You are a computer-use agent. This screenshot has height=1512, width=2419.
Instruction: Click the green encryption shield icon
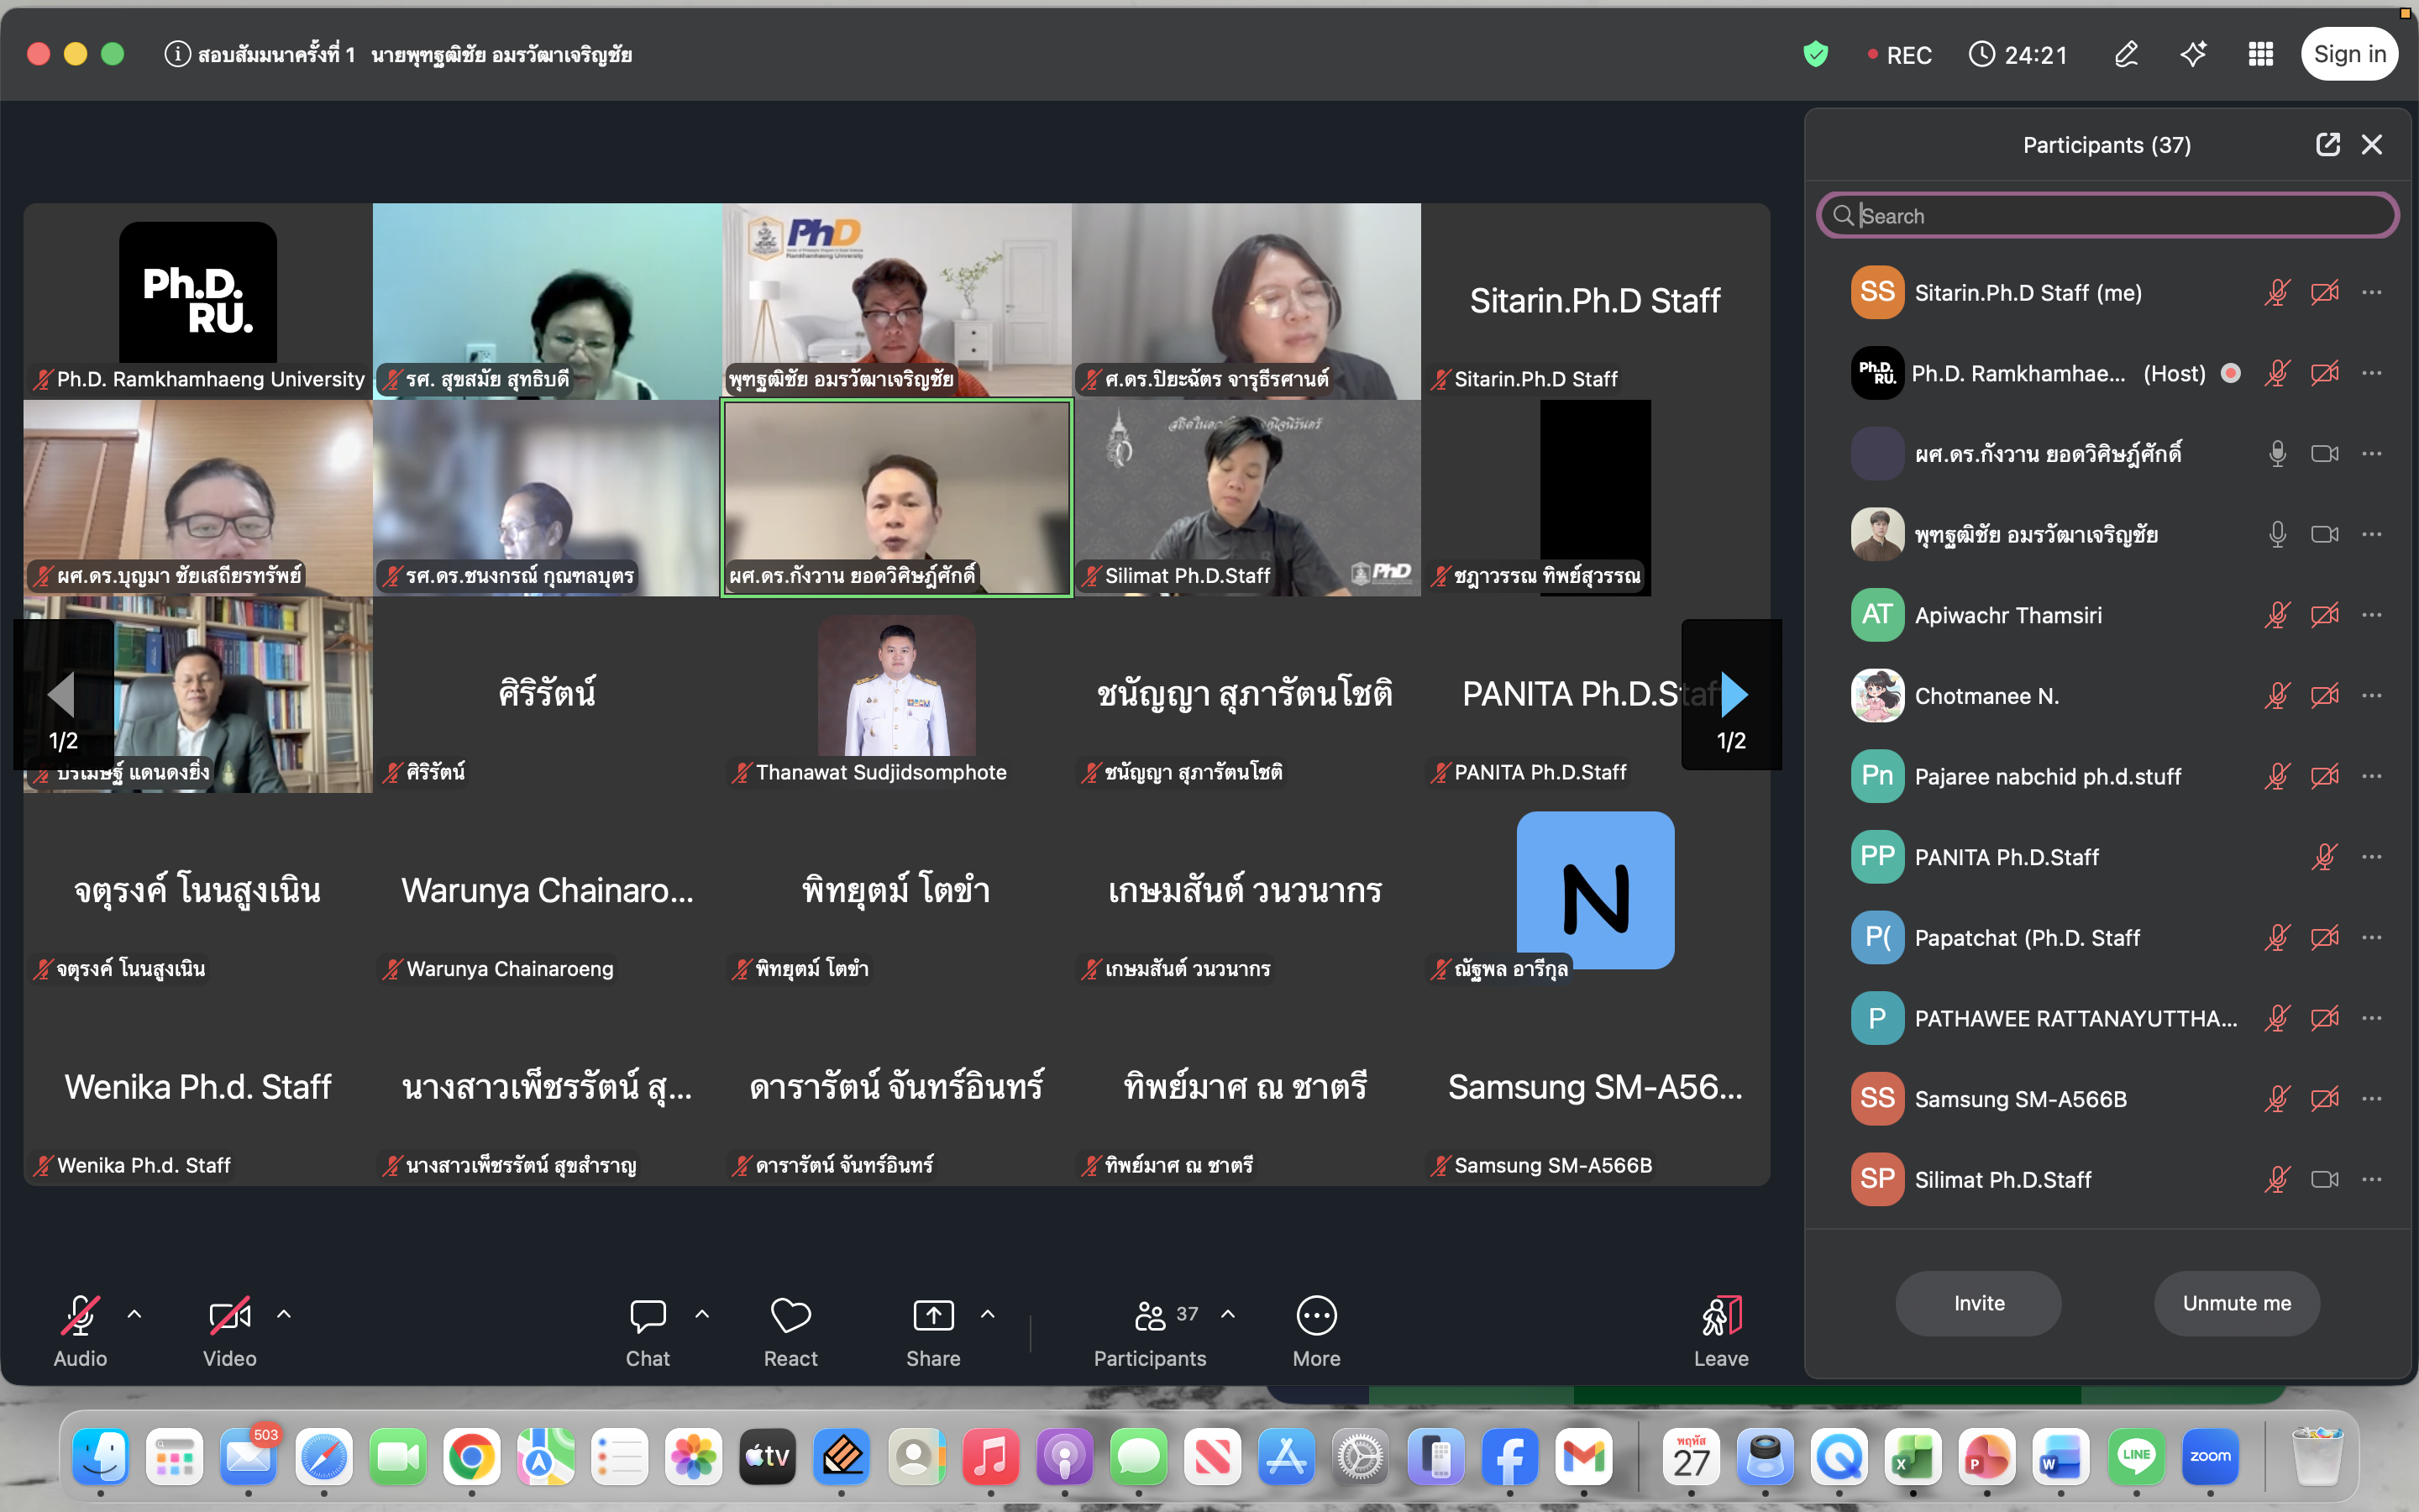tap(1815, 54)
